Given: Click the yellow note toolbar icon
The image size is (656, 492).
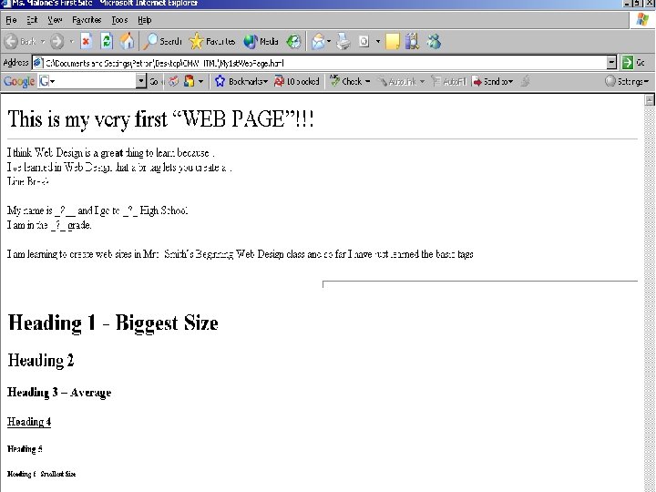Looking at the screenshot, I should click(393, 41).
